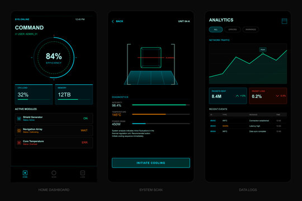Click the Integrity progress bar
The height and width of the screenshot is (201, 302).
click(x=161, y=105)
